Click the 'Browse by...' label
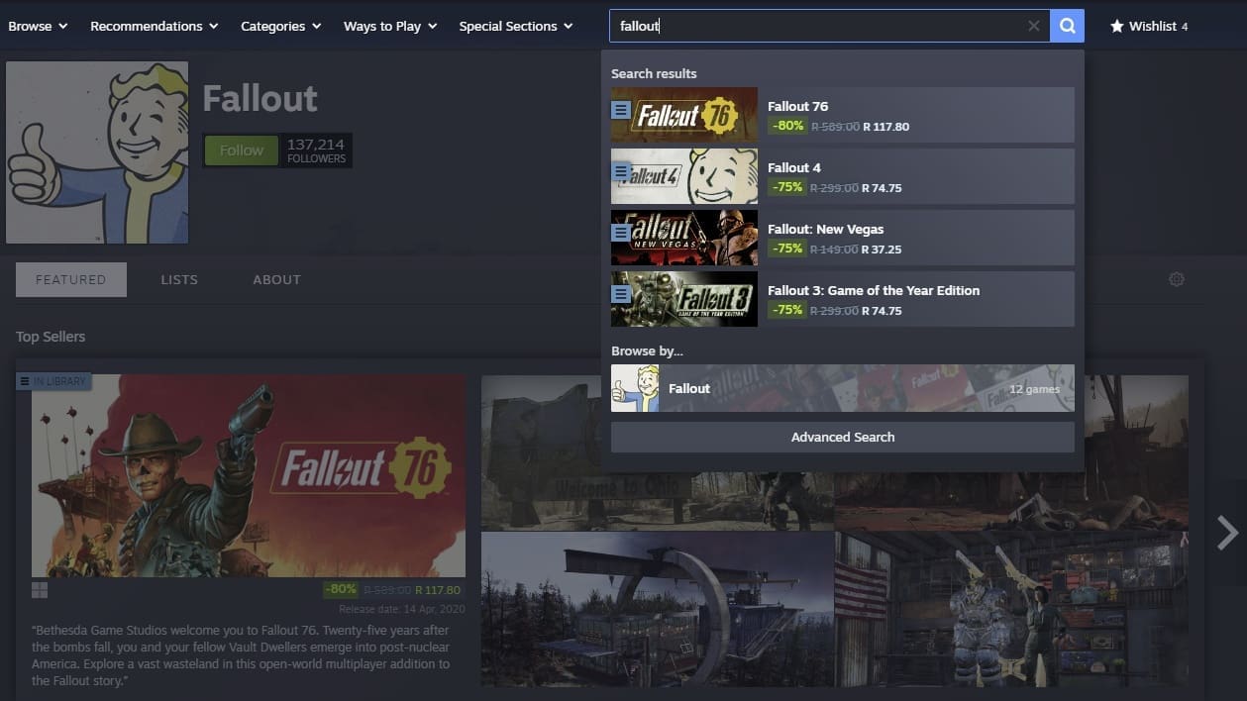The image size is (1247, 701). point(647,350)
